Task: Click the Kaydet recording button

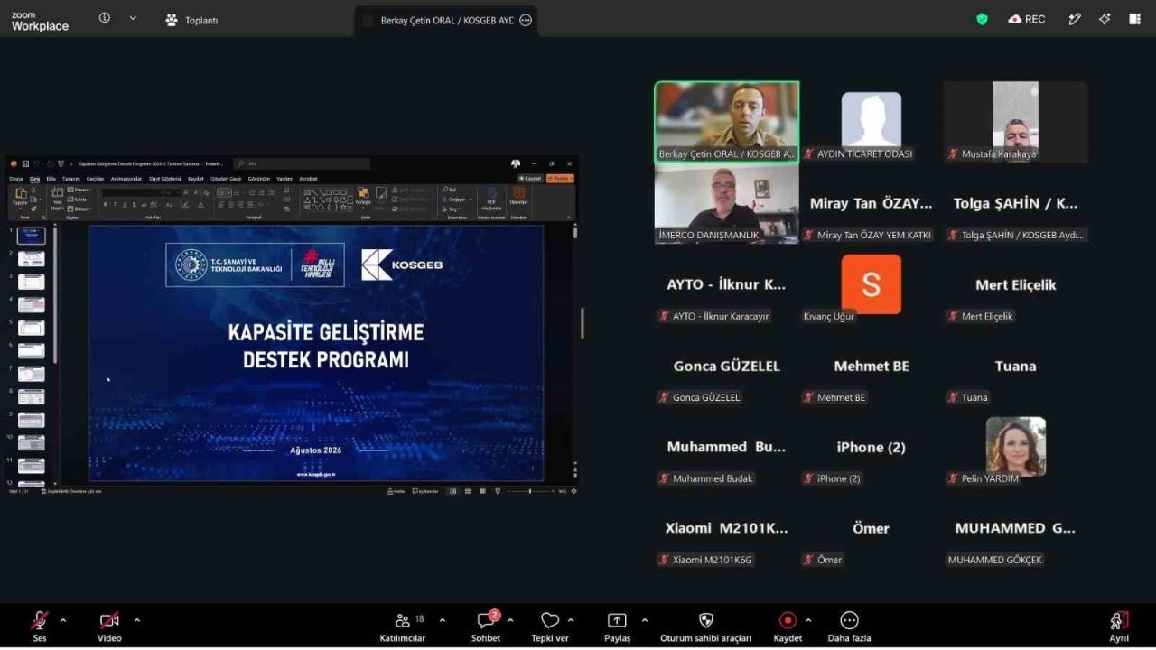Action: click(788, 626)
